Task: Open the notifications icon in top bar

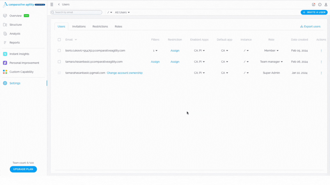Action: coord(313,4)
